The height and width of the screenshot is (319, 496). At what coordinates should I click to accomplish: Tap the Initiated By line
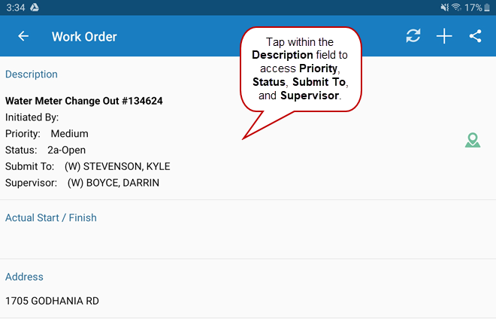click(32, 117)
